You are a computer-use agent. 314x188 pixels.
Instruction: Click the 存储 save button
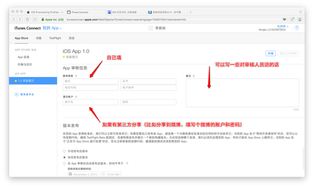(270, 54)
